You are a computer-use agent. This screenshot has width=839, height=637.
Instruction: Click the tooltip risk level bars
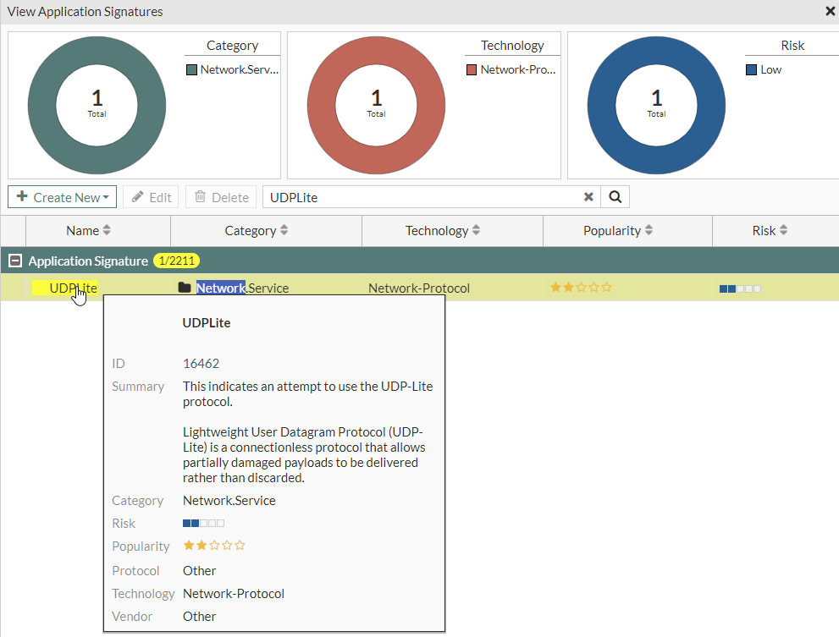203,523
